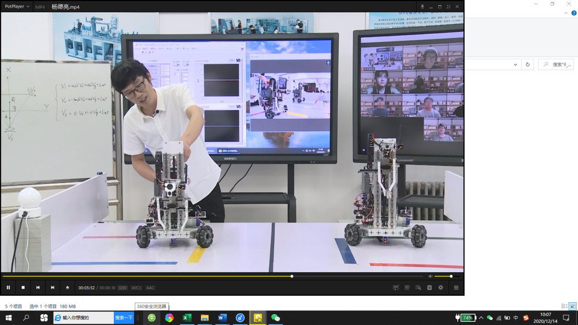The width and height of the screenshot is (578, 325).
Task: Stop the video with the stop button
Action: (23, 288)
